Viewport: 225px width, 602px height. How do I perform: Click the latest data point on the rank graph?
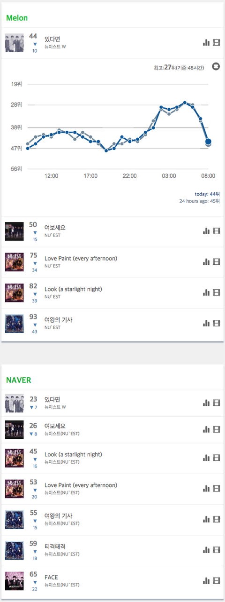click(208, 142)
